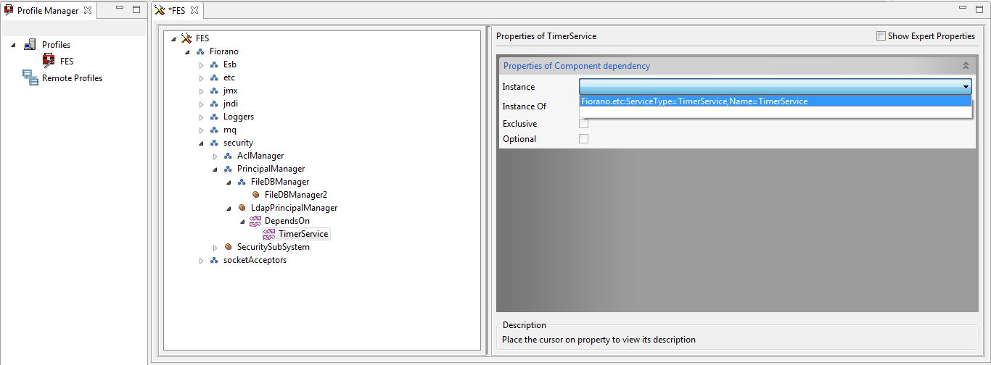Click the FES editor tab icon
991x365 pixels.
pyautogui.click(x=160, y=10)
